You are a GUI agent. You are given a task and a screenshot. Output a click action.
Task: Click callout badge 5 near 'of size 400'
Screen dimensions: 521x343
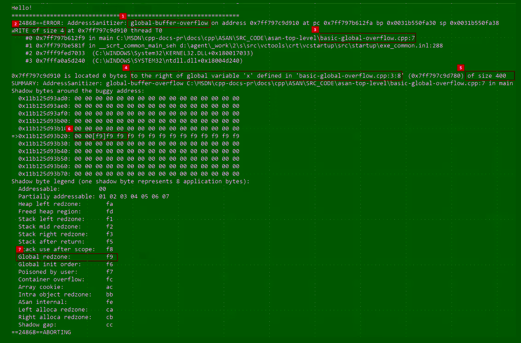461,68
